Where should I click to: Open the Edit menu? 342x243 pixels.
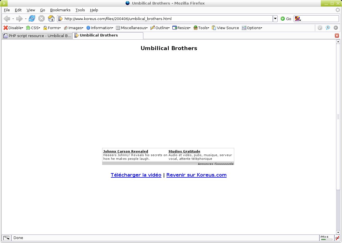pyautogui.click(x=18, y=10)
